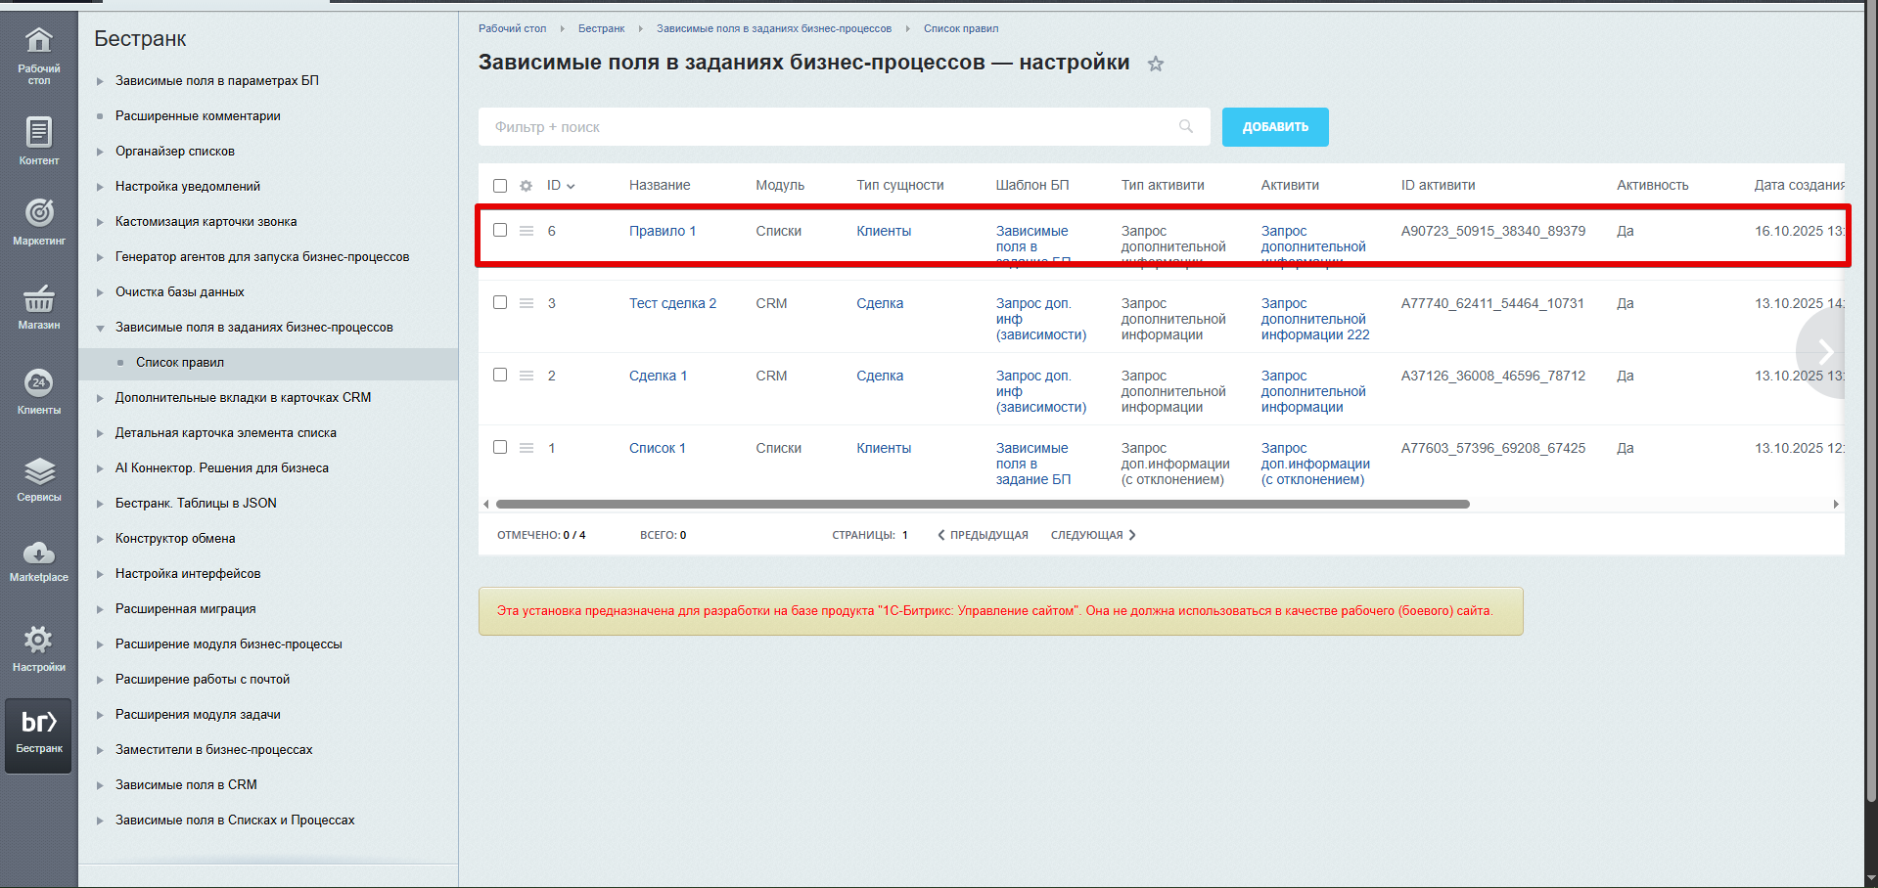
Task: Open the Магазин sidebar icon
Action: point(38,298)
